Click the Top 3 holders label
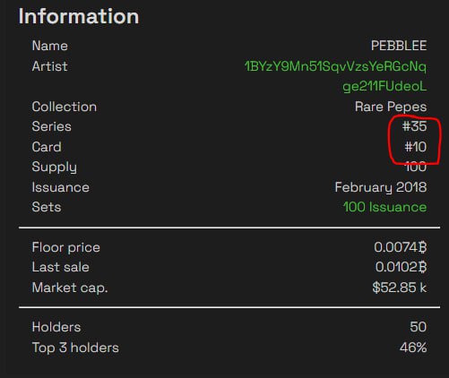 pyautogui.click(x=75, y=348)
